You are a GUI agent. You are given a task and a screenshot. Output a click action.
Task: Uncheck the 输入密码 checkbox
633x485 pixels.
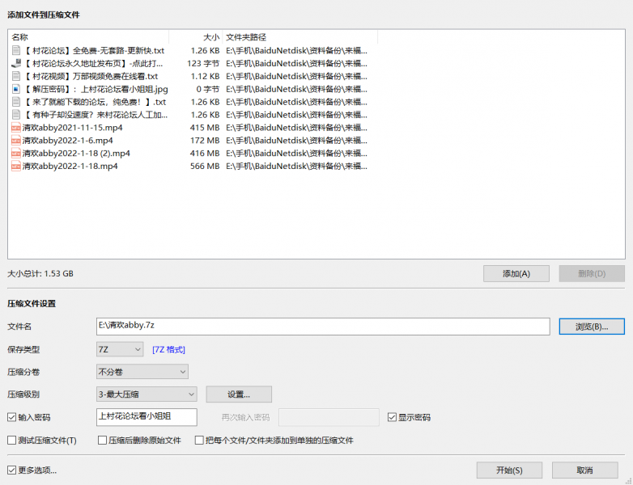[11, 418]
